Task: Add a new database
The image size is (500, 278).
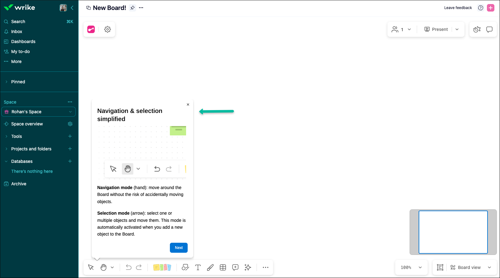Action: (70, 161)
